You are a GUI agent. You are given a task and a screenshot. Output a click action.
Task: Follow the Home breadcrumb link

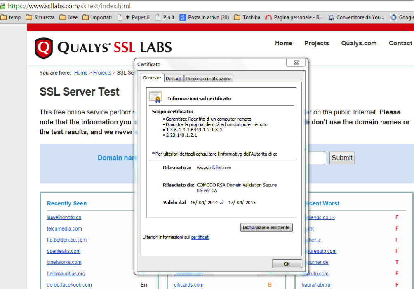point(81,73)
